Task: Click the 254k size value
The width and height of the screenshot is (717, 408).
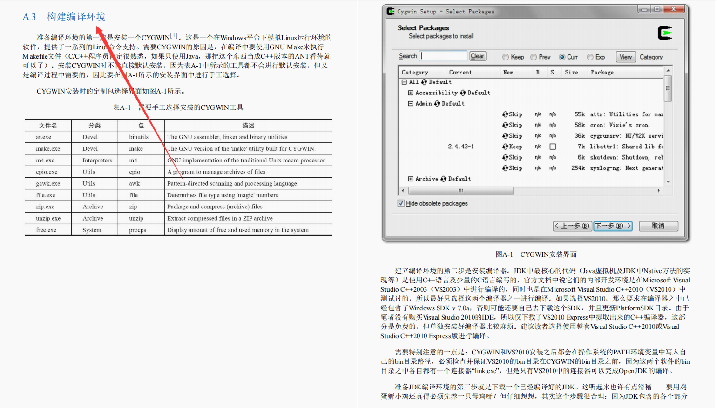Action: [x=578, y=168]
